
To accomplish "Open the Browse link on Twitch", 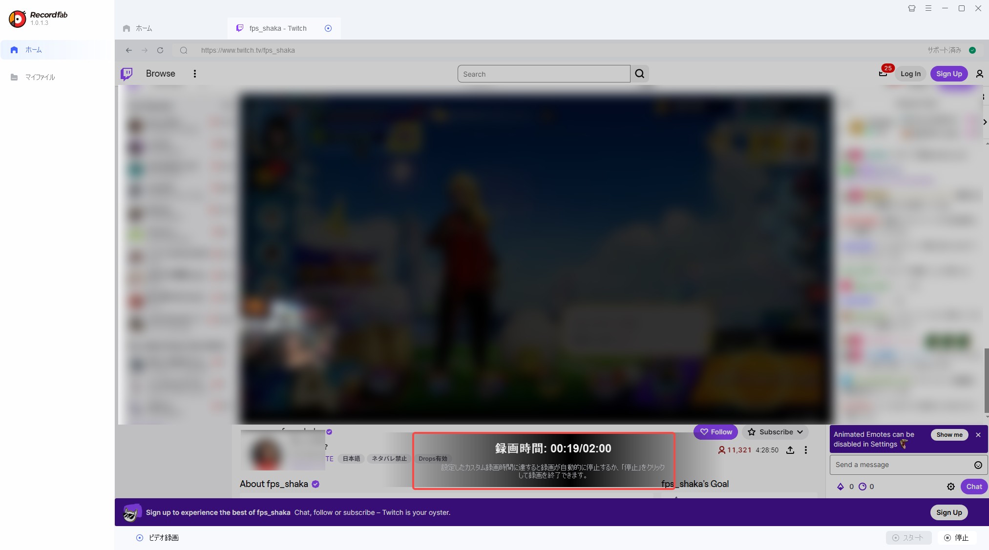I will coord(160,74).
